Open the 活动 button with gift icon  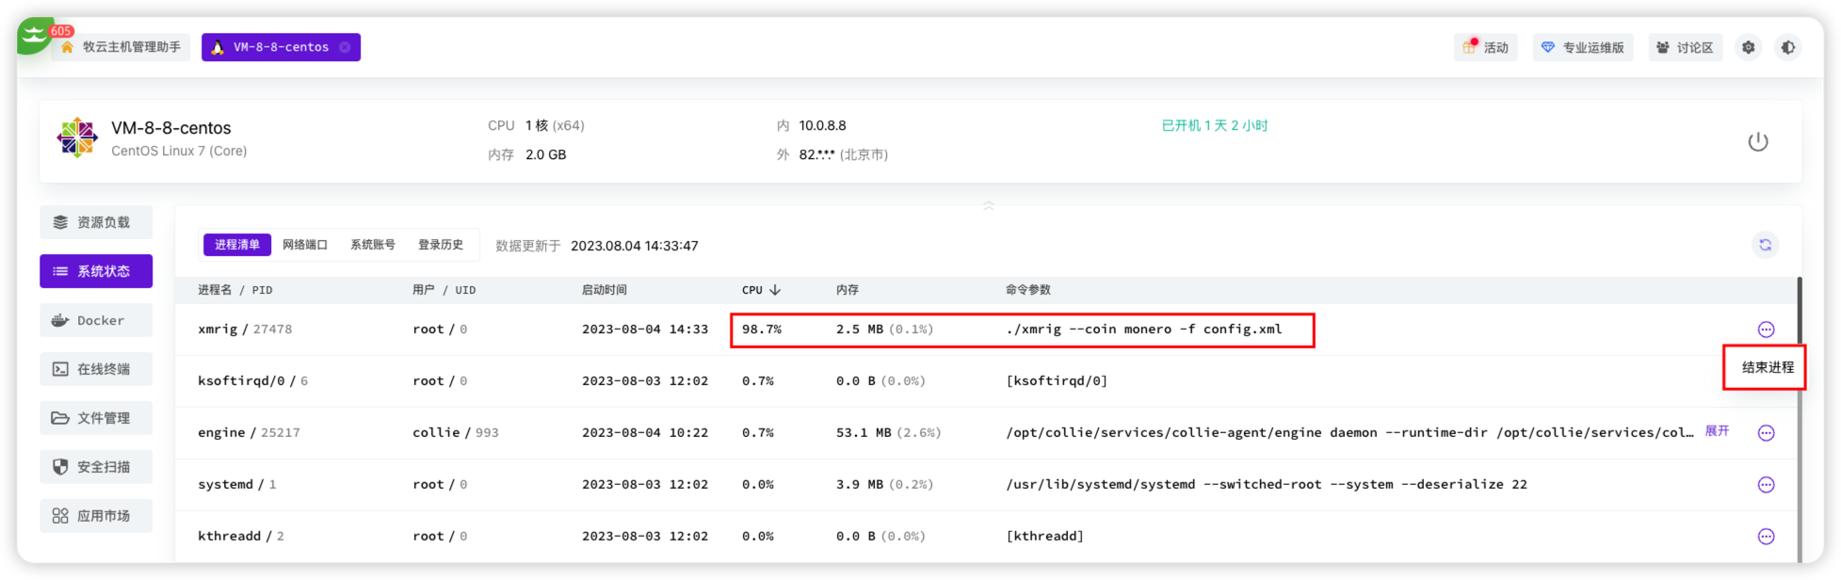coord(1485,47)
